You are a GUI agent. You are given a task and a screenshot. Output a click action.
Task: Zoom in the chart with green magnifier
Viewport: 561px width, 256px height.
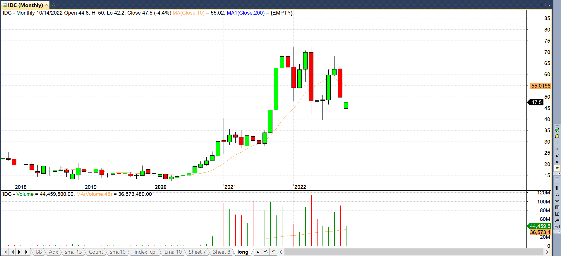557,130
